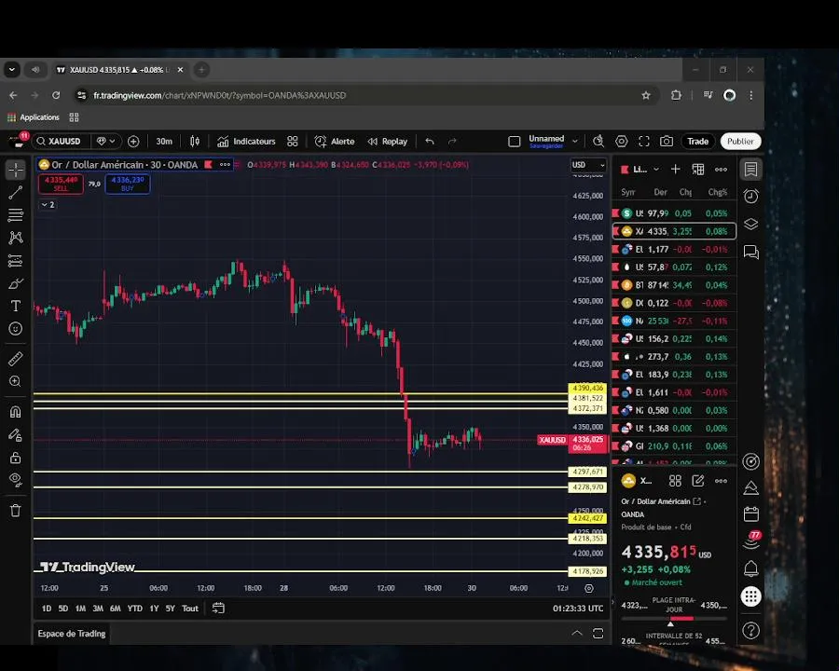Open the help center question icon
Image resolution: width=839 pixels, height=671 pixels.
(x=750, y=631)
